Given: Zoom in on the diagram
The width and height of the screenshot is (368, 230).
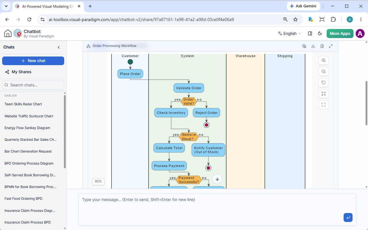Looking at the screenshot, I should (x=324, y=60).
